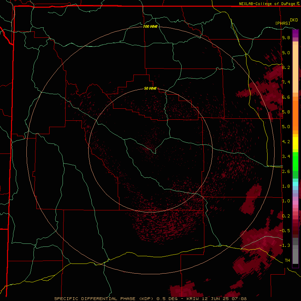Click the -0.5 value on color scale
This screenshot has height=301, width=301.
click(285, 230)
